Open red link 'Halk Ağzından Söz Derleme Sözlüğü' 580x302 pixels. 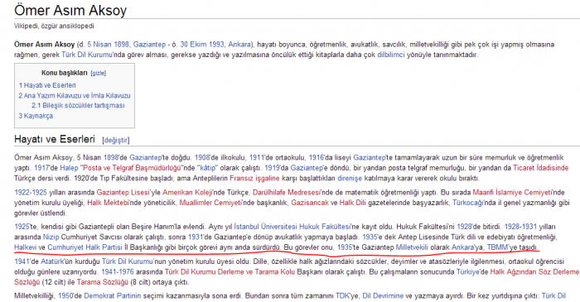297,277
